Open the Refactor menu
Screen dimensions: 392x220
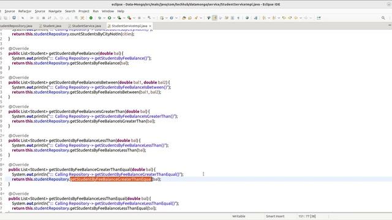pyautogui.click(x=24, y=11)
